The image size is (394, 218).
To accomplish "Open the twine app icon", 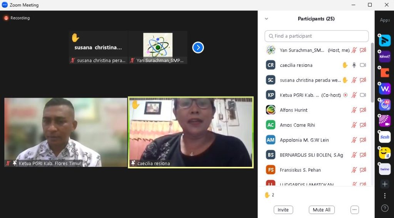I will (385, 169).
